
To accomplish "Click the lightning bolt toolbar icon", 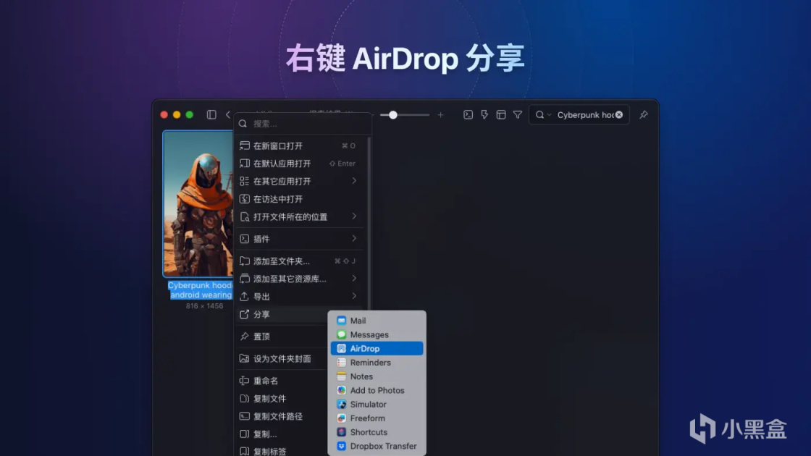I will click(484, 115).
